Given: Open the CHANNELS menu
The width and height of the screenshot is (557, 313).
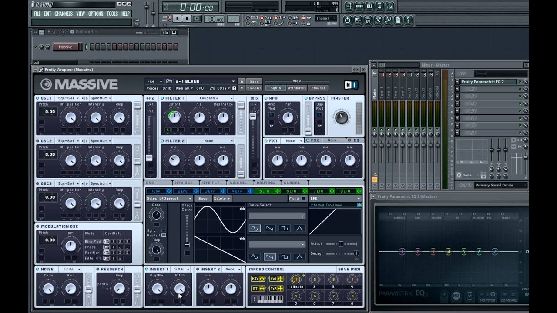Looking at the screenshot, I should click(x=64, y=13).
